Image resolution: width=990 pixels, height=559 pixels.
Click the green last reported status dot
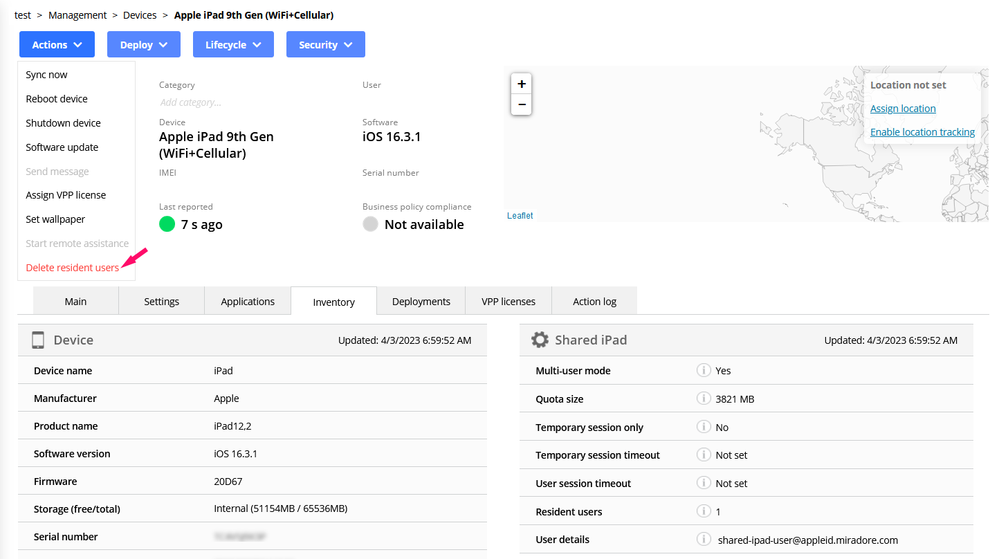tap(167, 224)
